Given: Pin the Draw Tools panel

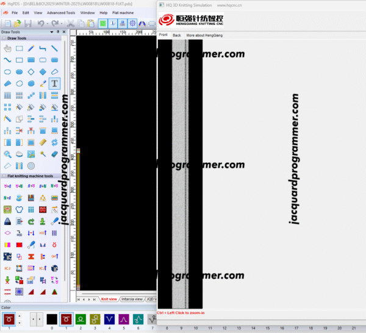Looking at the screenshot, I should [57, 32].
